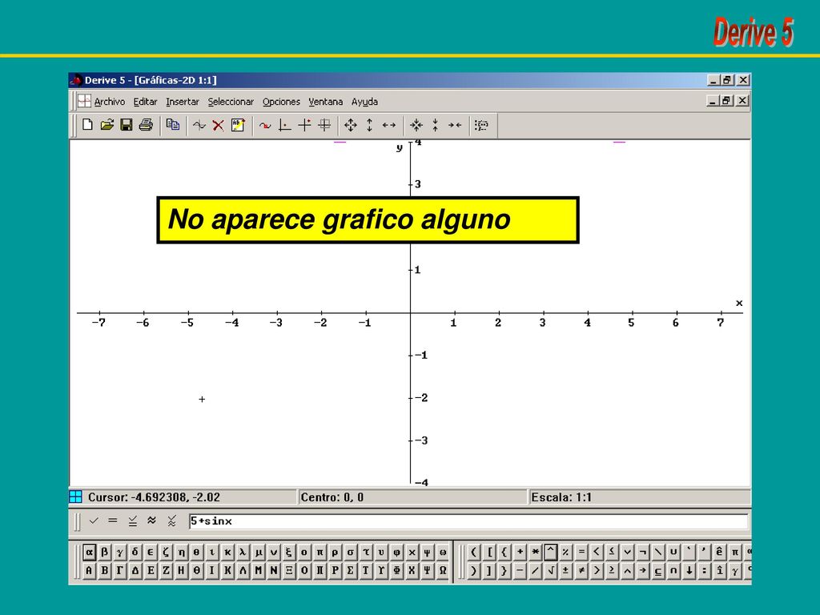Zoom out both directions with four-arrow icon

click(x=351, y=125)
